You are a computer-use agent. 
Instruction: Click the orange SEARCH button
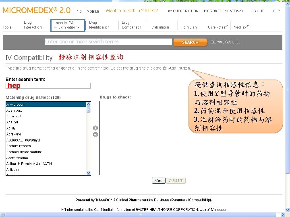190,42
